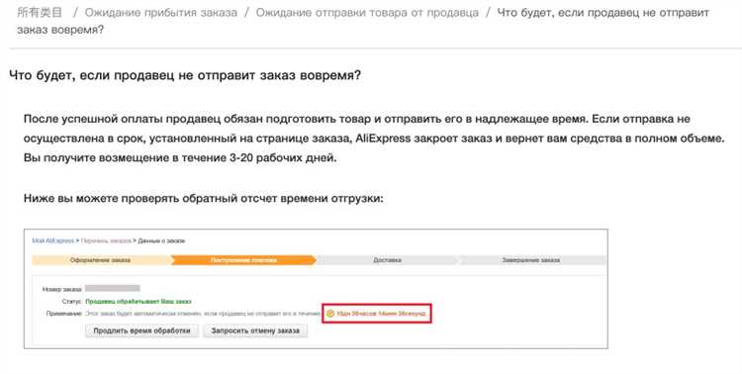Screen dimensions: 742x374
Task: Click the orange countdown timer text
Action: (381, 314)
